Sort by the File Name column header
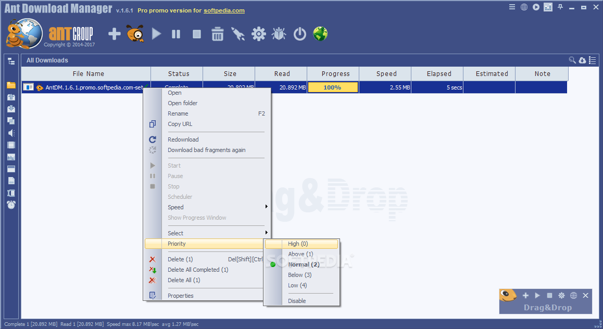The height and width of the screenshot is (329, 603). coord(86,74)
